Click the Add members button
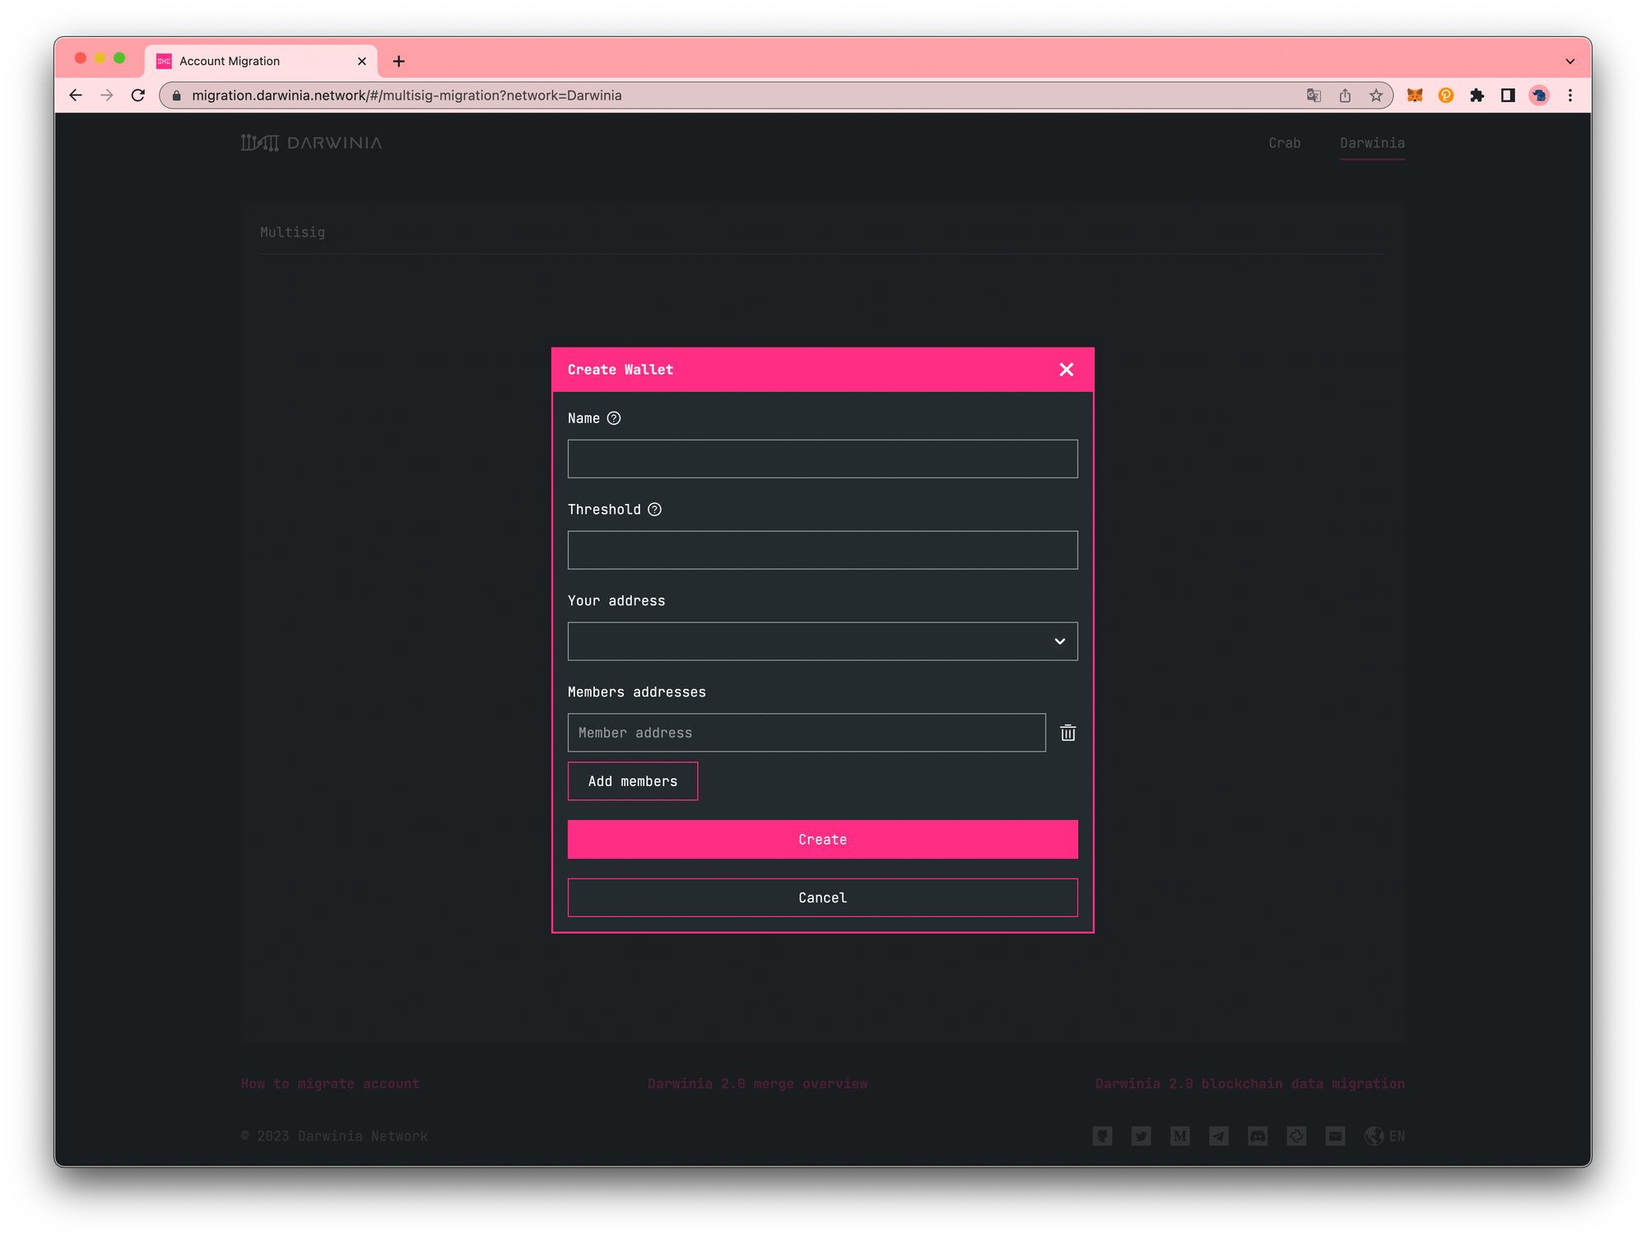Image resolution: width=1646 pixels, height=1239 pixels. pos(632,781)
